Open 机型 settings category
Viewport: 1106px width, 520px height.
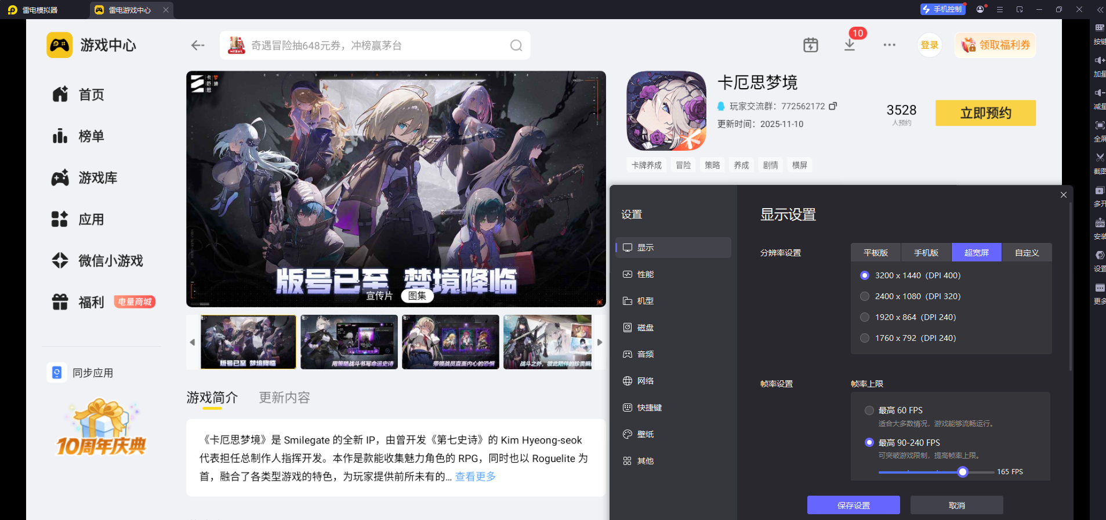coord(673,301)
